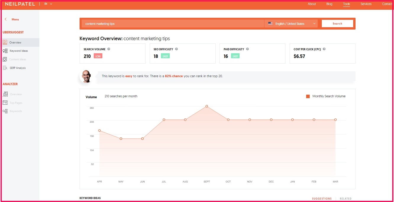Click the KEYWORD IDEAS section heading
This screenshot has width=394, height=202.
pyautogui.click(x=90, y=198)
